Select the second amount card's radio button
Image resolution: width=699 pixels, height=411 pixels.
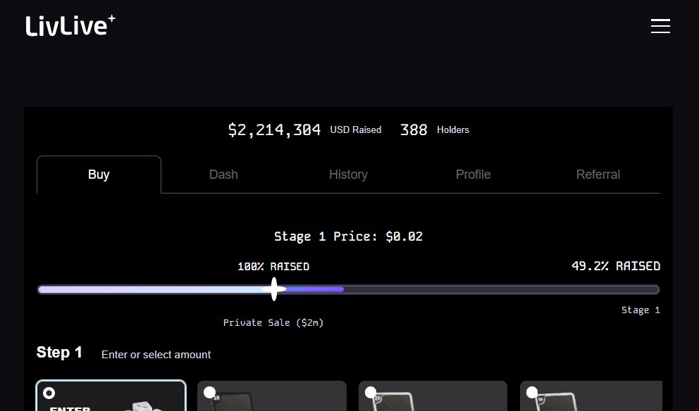click(209, 393)
